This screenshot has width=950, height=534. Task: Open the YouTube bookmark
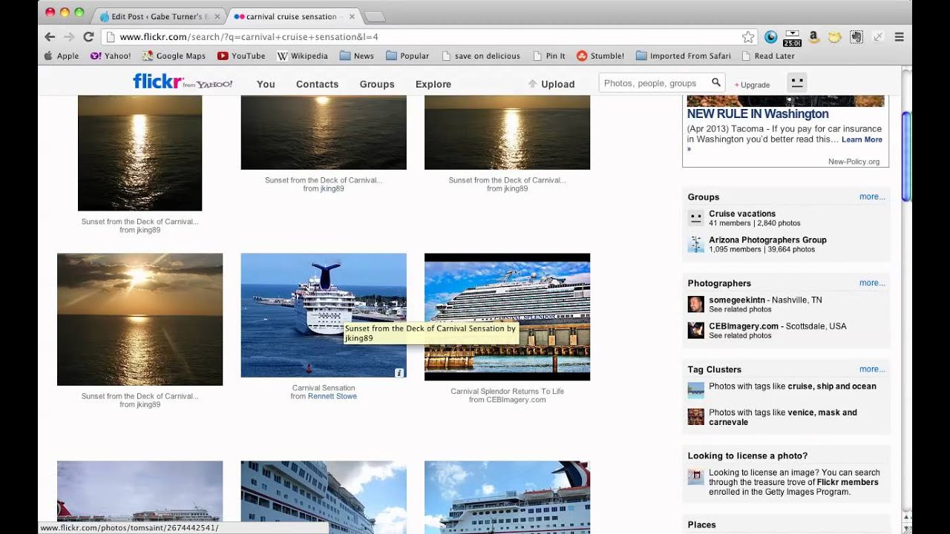click(x=241, y=56)
